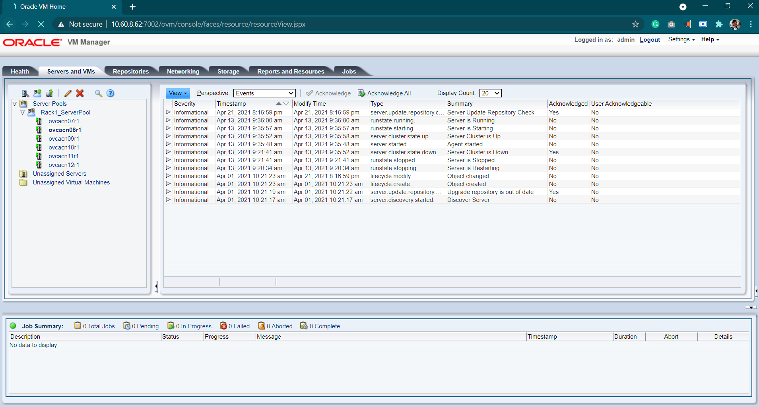Viewport: 759px width, 407px height.
Task: Click the Create Virtual Machine icon
Action: coord(50,93)
